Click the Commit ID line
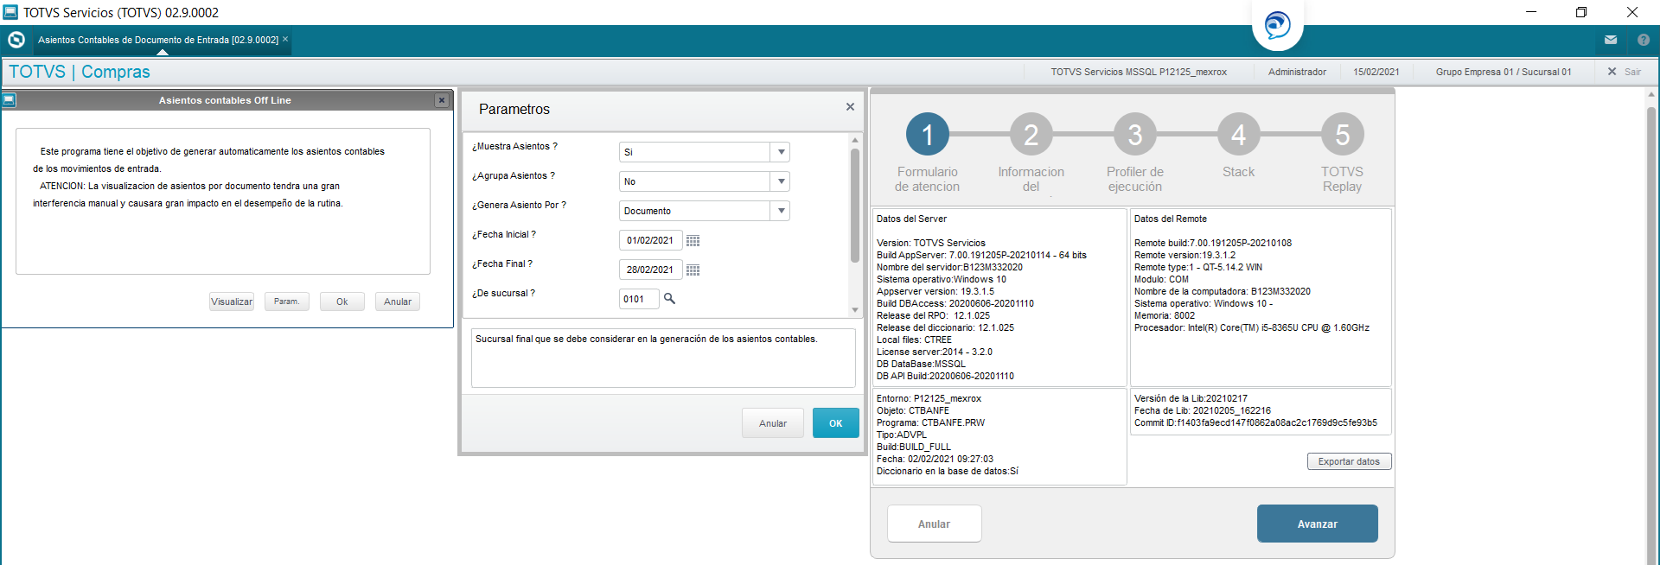1660x565 pixels. coord(1255,423)
